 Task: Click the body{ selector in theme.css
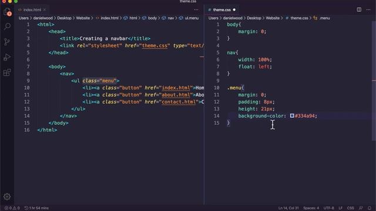click(x=234, y=25)
